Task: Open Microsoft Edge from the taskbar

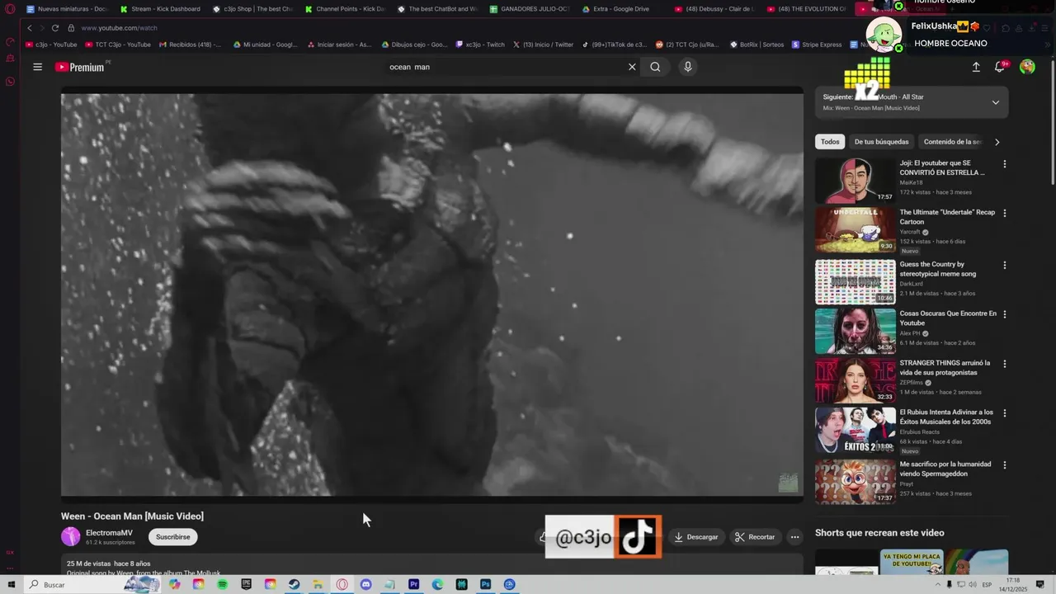Action: click(x=437, y=584)
